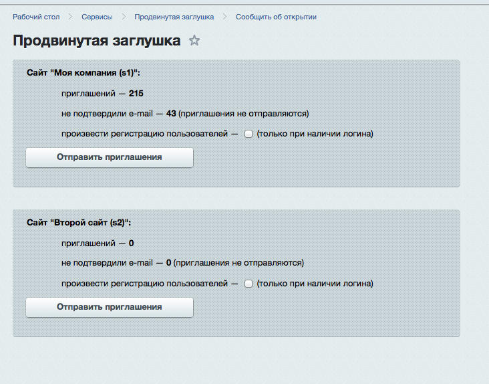This screenshot has width=489, height=384.
Task: Add page to favorites with star icon
Action: (x=194, y=41)
